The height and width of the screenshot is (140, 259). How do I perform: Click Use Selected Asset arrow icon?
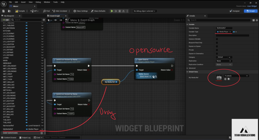point(225,79)
